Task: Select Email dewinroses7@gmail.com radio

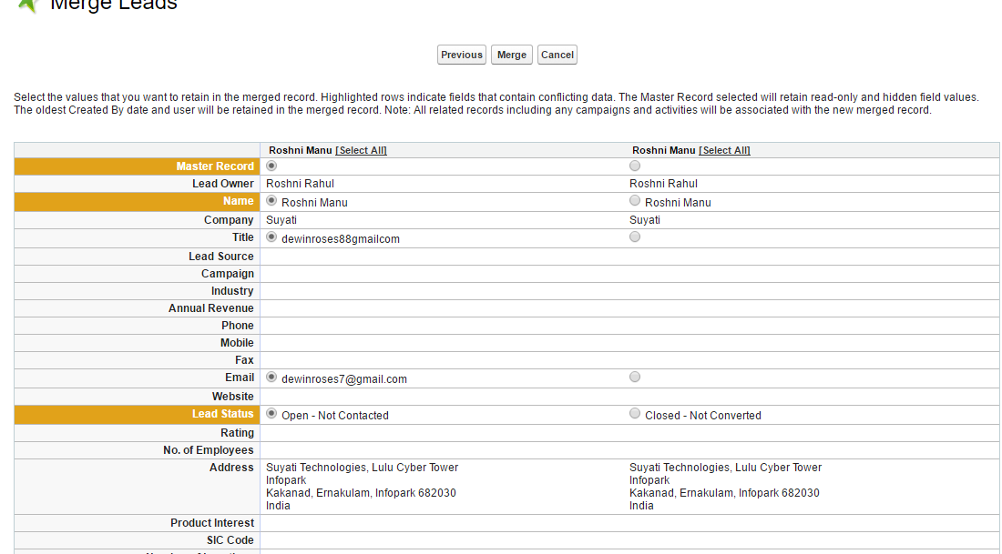Action: pyautogui.click(x=271, y=378)
